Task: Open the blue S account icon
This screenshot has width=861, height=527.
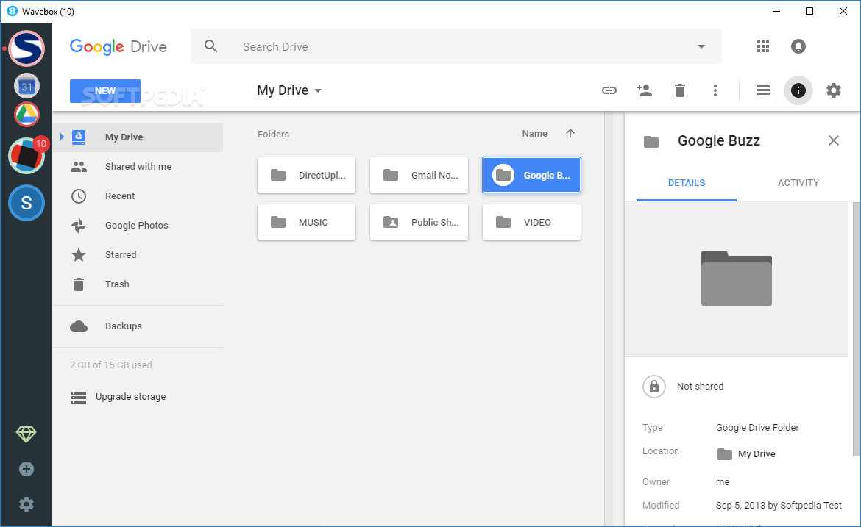Action: point(26,203)
